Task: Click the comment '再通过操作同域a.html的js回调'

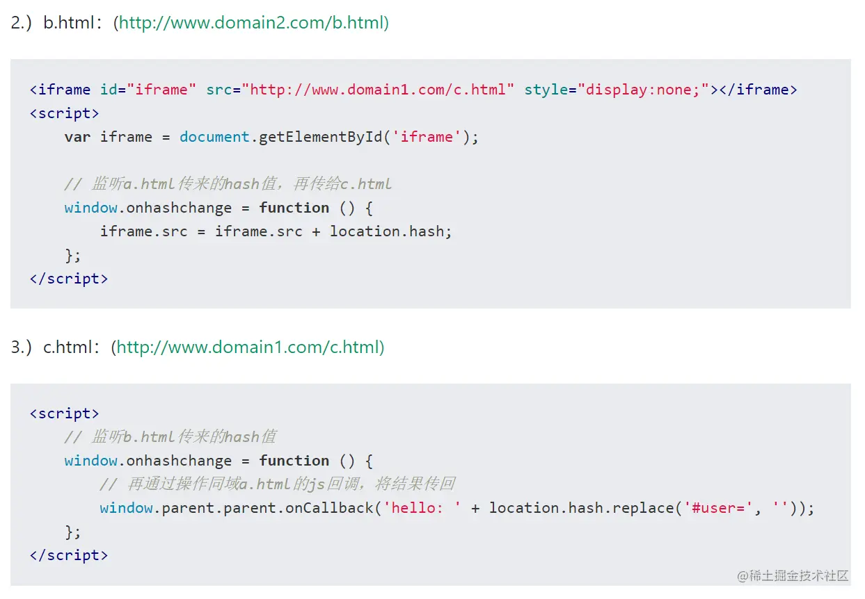Action: click(278, 484)
